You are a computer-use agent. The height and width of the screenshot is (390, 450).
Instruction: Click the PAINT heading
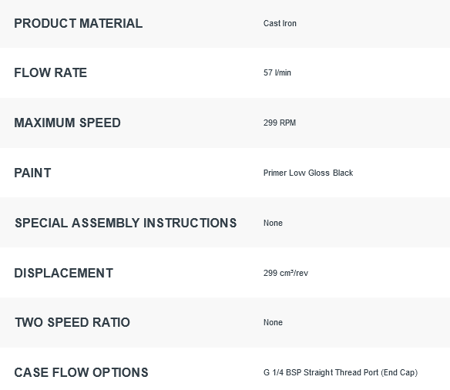pos(32,173)
